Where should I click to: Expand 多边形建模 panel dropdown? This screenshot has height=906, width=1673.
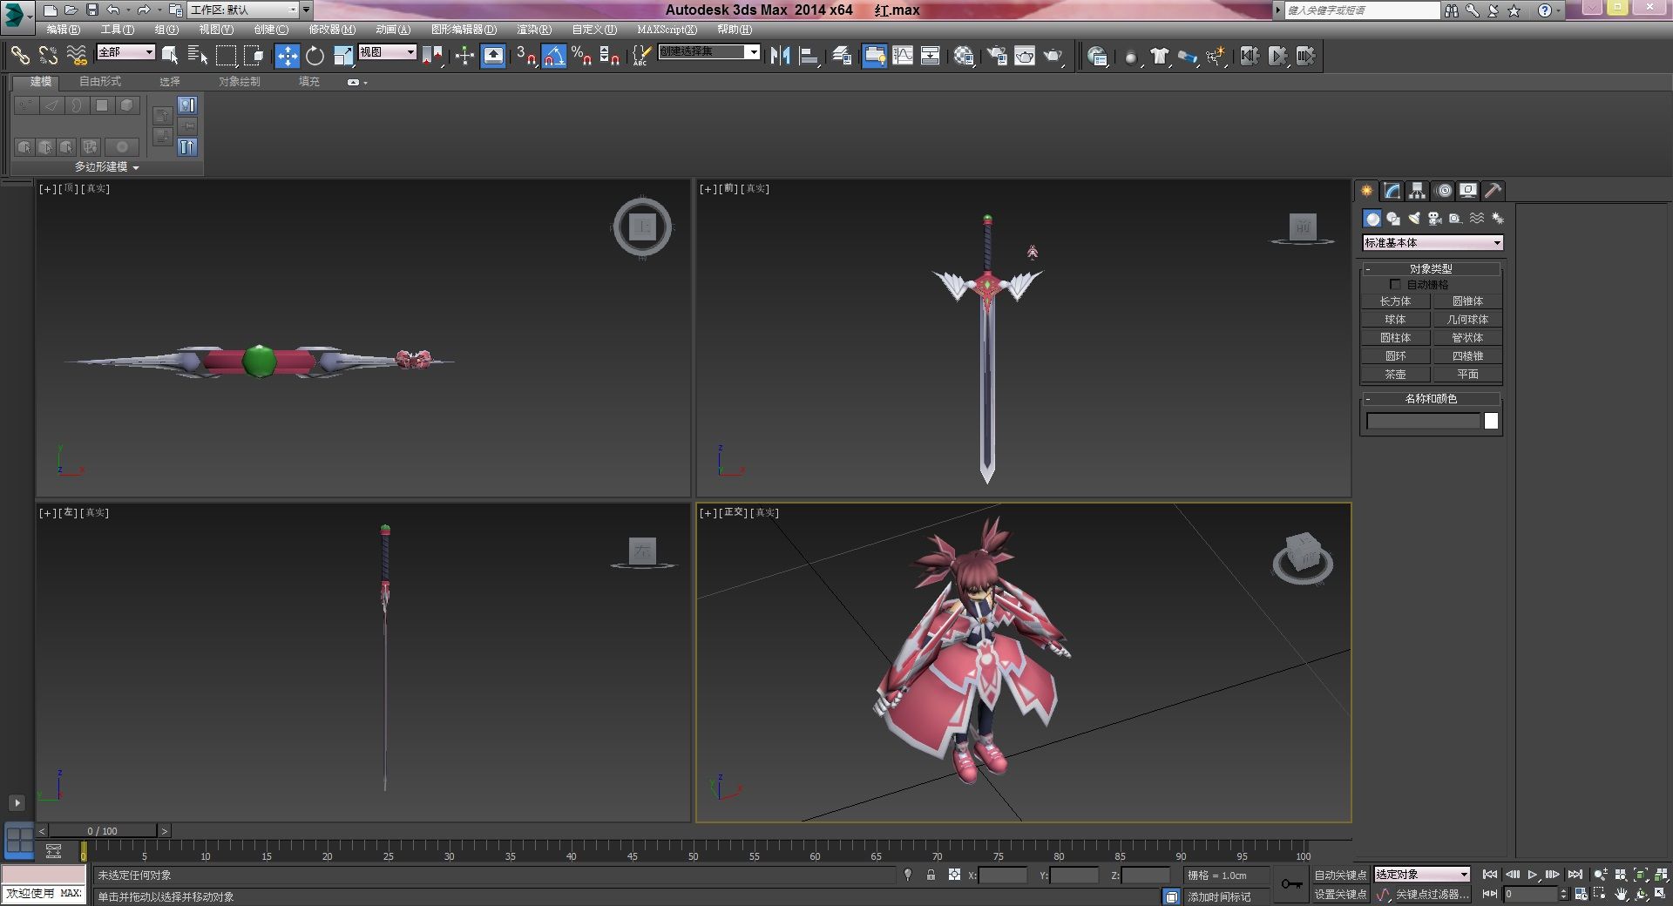(106, 166)
